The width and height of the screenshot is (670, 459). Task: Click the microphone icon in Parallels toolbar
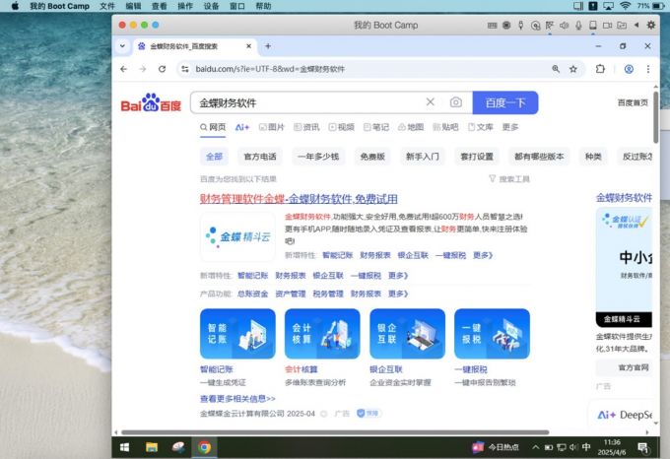[x=578, y=26]
